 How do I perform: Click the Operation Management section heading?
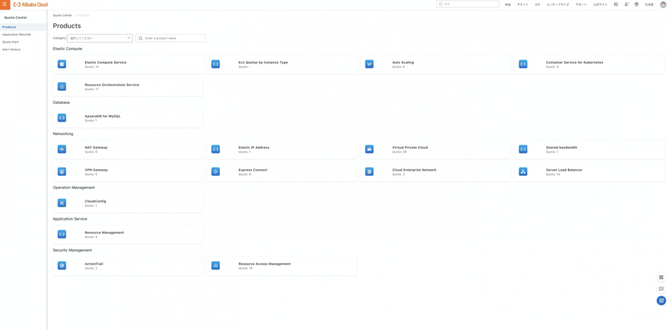(74, 187)
